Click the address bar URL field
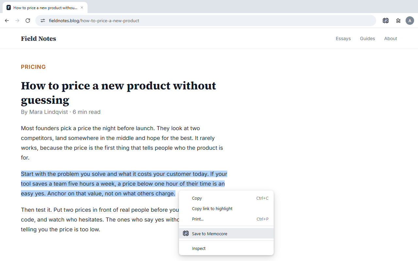The width and height of the screenshot is (418, 261). tap(206, 21)
